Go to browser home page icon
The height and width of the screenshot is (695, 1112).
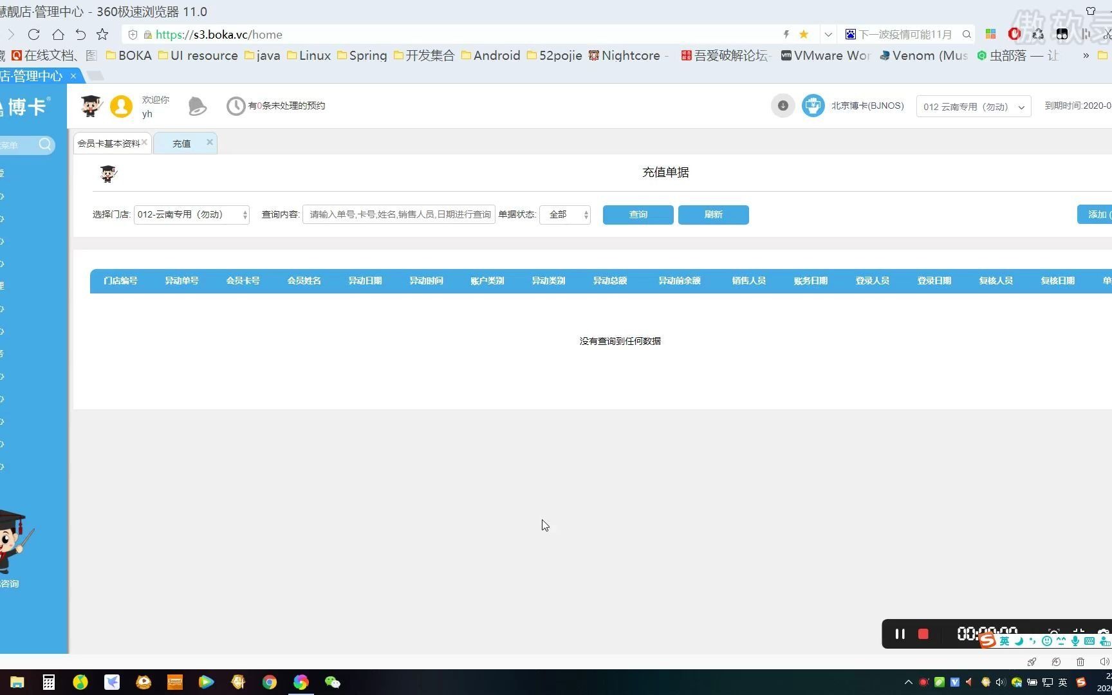coord(58,35)
